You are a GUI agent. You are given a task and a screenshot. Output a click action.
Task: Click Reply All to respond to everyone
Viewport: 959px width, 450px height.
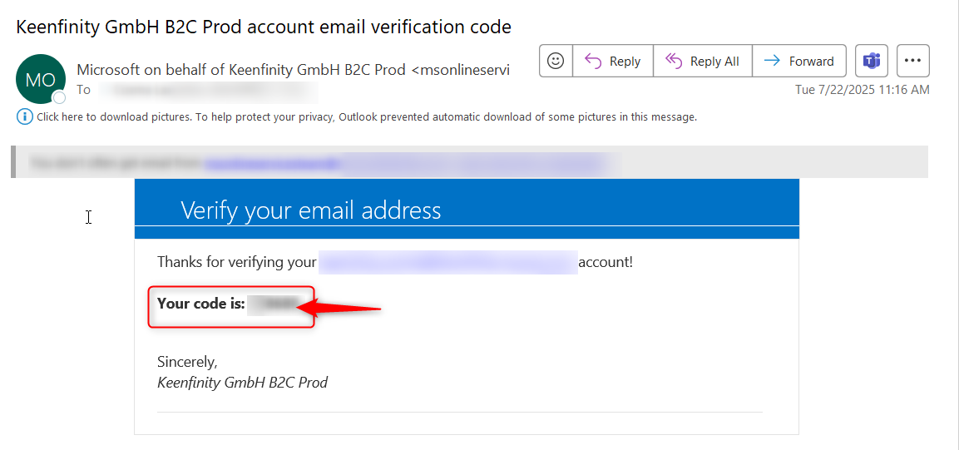click(x=703, y=61)
